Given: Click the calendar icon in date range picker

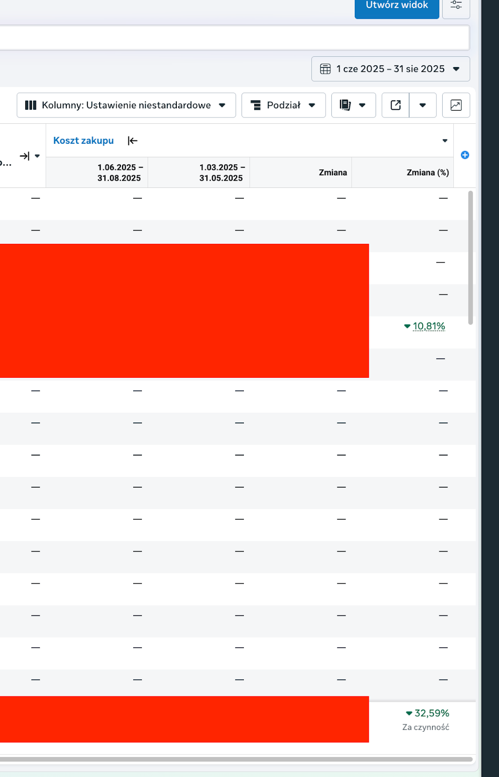Looking at the screenshot, I should (325, 69).
